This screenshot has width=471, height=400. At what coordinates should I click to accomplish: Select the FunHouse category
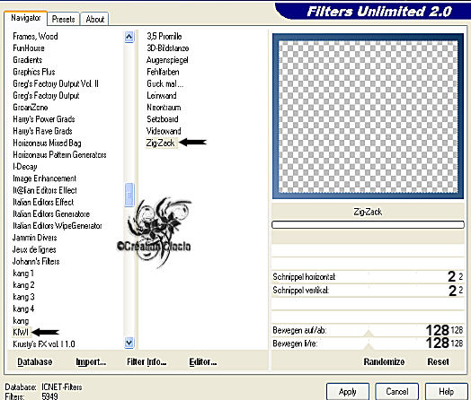pyautogui.click(x=29, y=48)
